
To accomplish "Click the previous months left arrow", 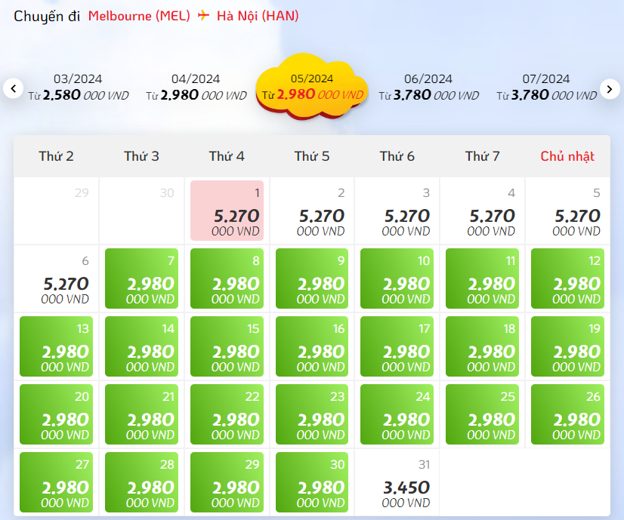I will (x=13, y=88).
